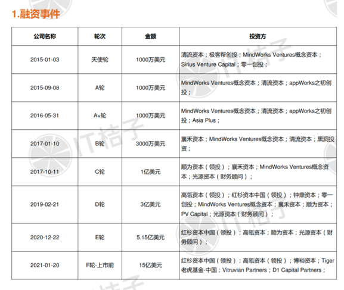The width and height of the screenshot is (344, 290).
Task: Select the date cell 2021-01-20
Action: point(45,265)
